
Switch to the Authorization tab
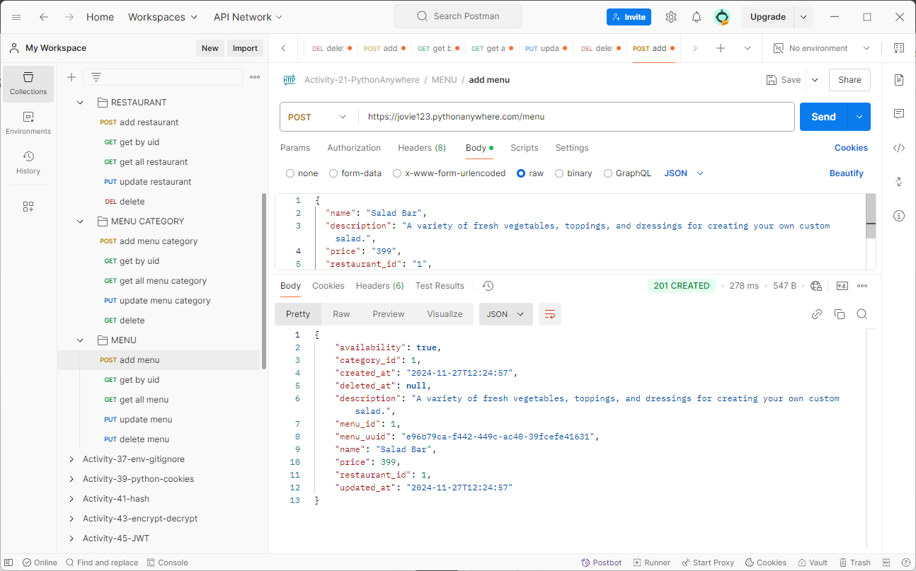pyautogui.click(x=354, y=148)
